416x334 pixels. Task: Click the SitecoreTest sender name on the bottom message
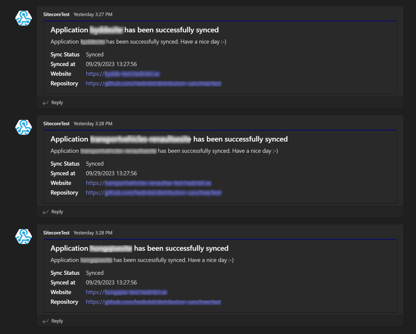[x=56, y=233]
